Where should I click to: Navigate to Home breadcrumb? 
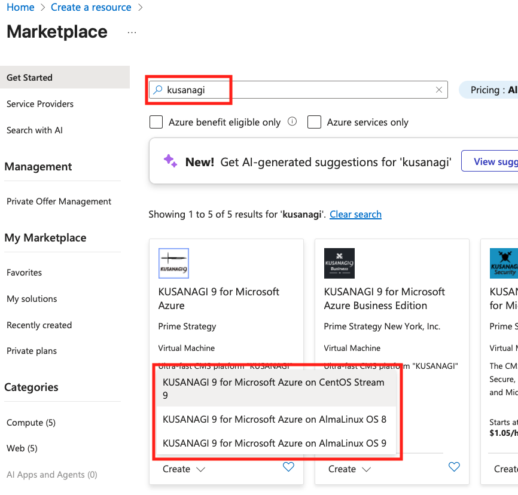coord(20,7)
